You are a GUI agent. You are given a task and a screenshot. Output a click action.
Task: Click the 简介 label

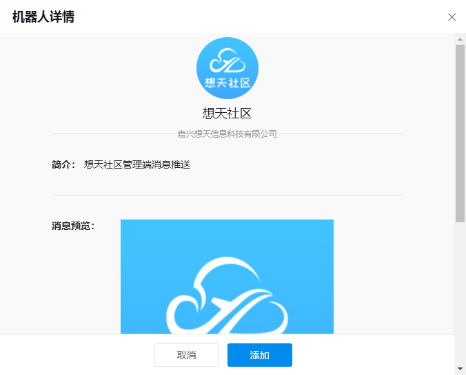click(63, 164)
